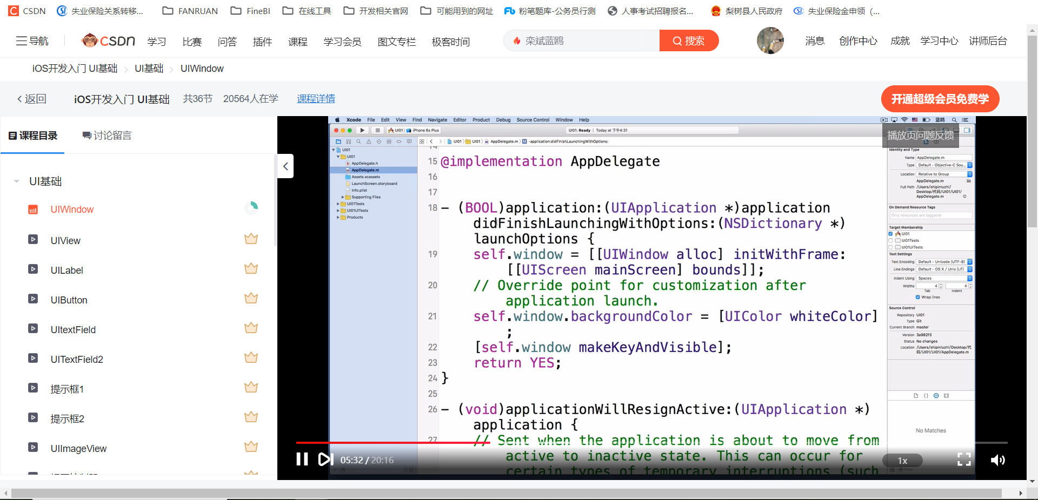Open the 学习会员 nav item
The width and height of the screenshot is (1038, 500).
(342, 42)
